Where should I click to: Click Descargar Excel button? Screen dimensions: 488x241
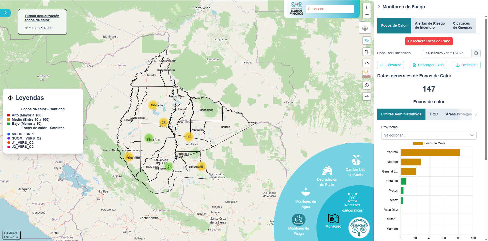coord(428,65)
